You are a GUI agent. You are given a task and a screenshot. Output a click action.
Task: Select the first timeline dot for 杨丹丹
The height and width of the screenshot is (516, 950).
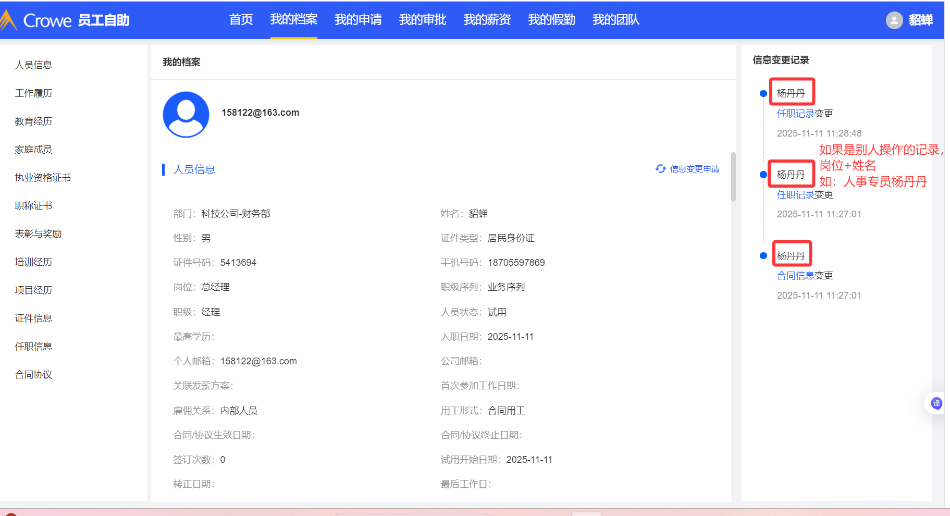coord(763,94)
